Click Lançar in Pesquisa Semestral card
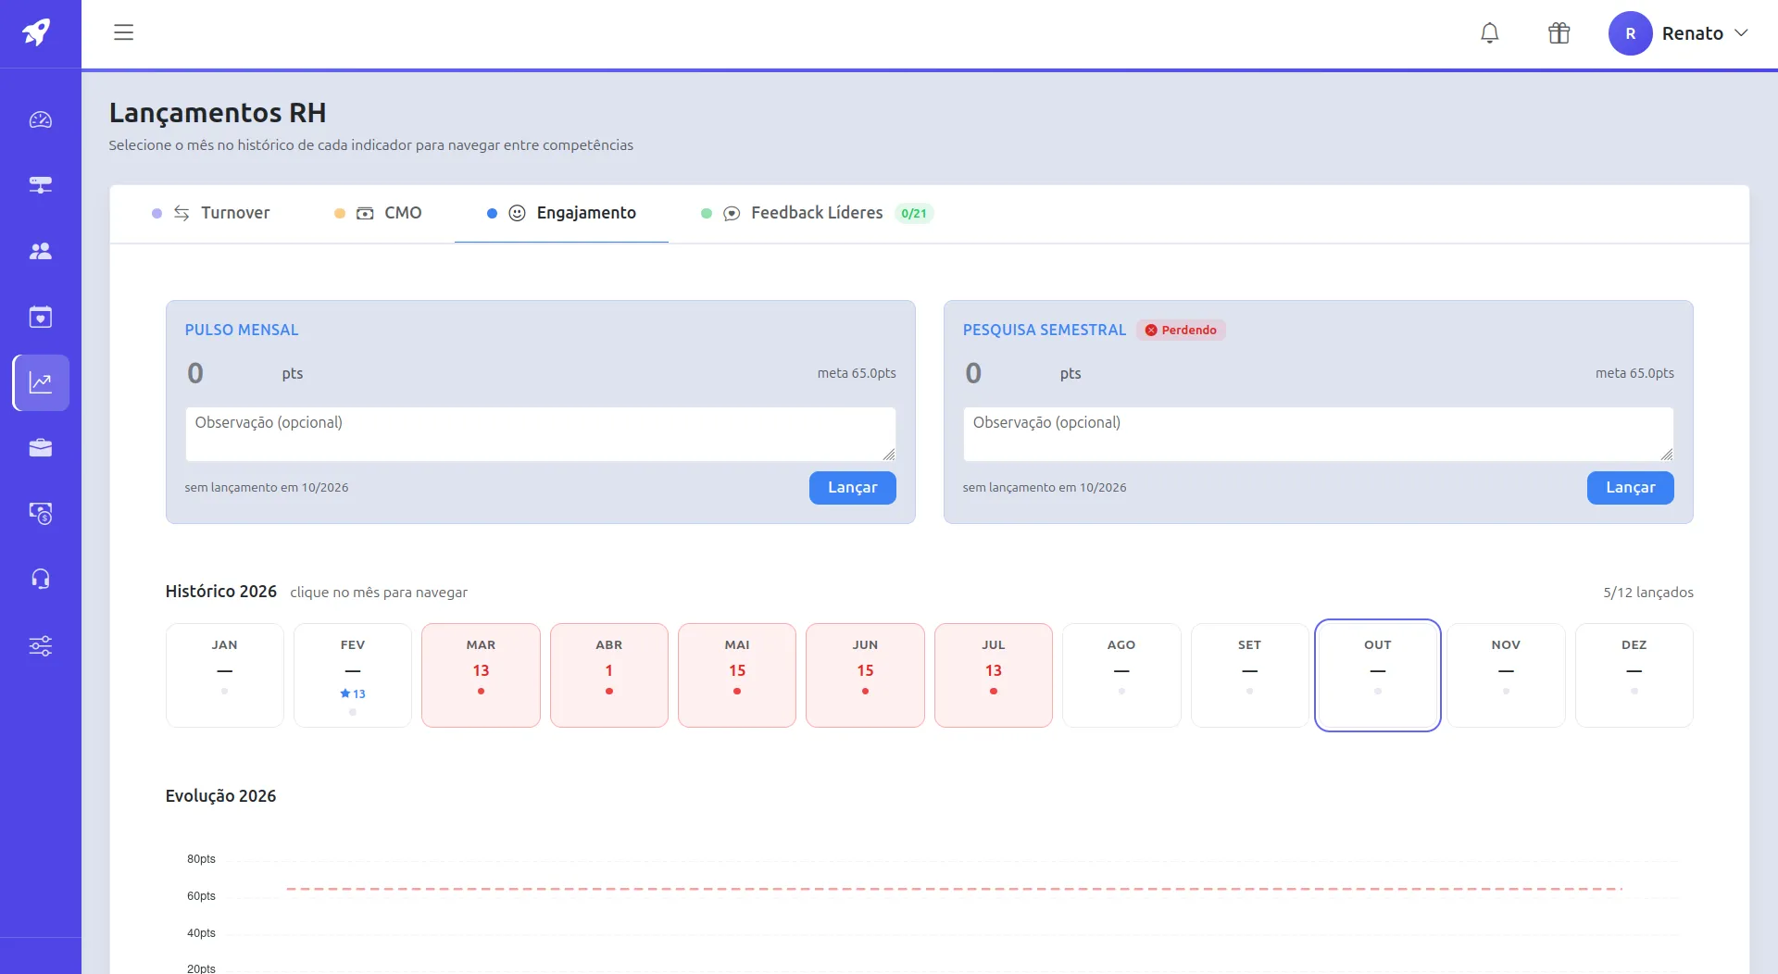This screenshot has width=1778, height=974. pyautogui.click(x=1631, y=488)
